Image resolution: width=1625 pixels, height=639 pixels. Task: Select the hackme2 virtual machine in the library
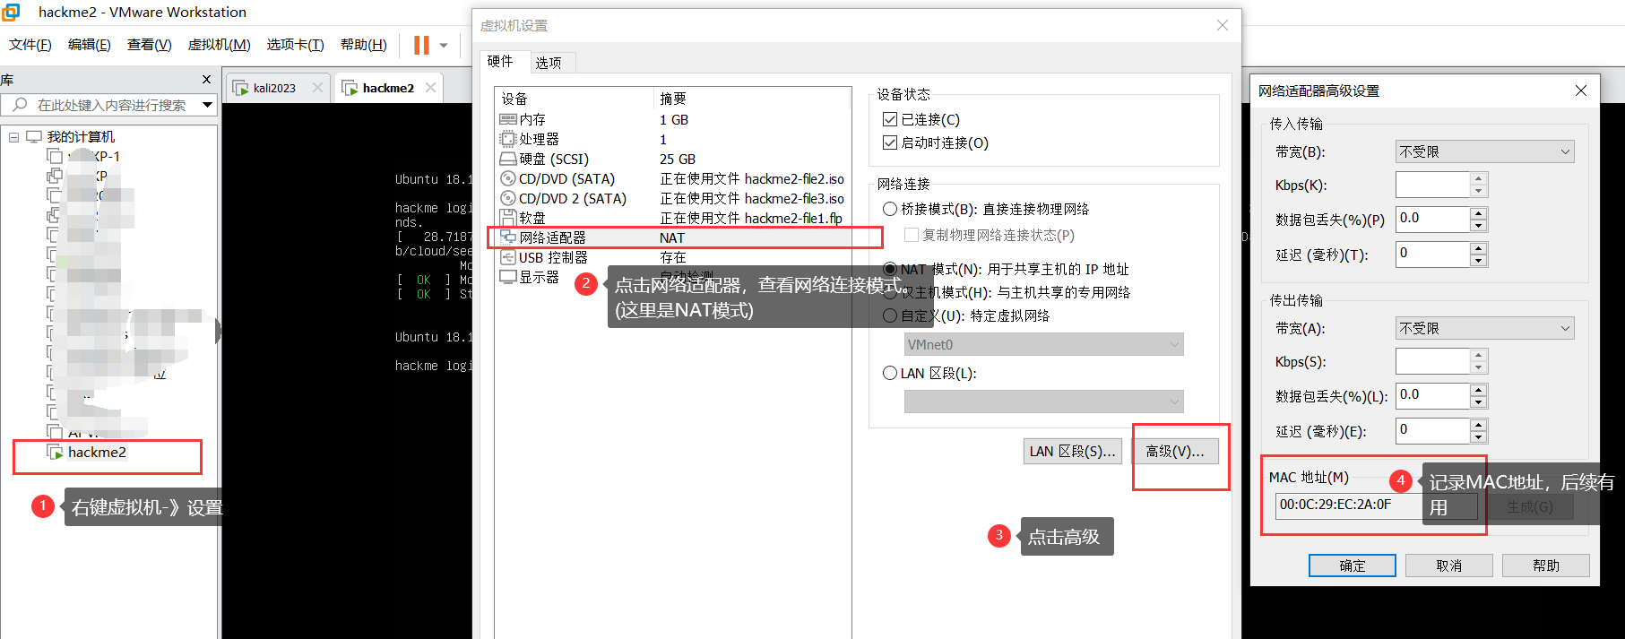[97, 453]
